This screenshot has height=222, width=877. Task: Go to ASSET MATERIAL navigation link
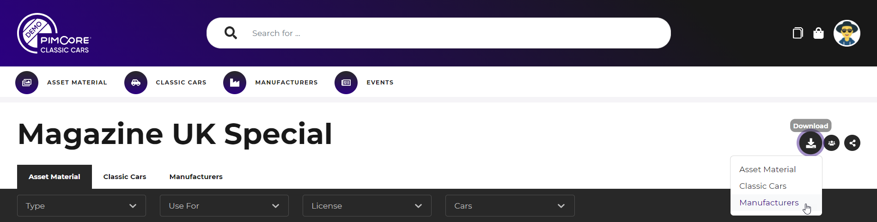click(x=77, y=83)
